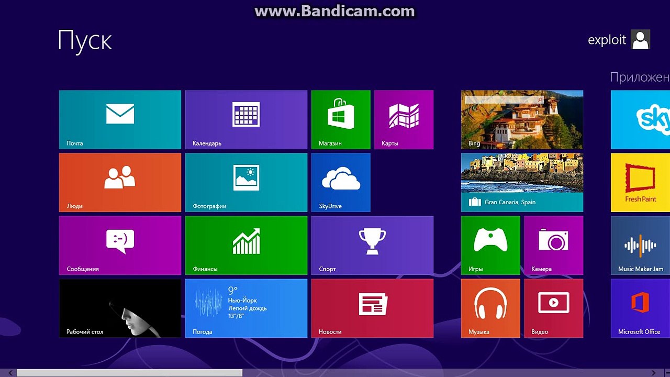This screenshot has height=377, width=670.
Task: Open the Карты maps tile
Action: [x=404, y=120]
